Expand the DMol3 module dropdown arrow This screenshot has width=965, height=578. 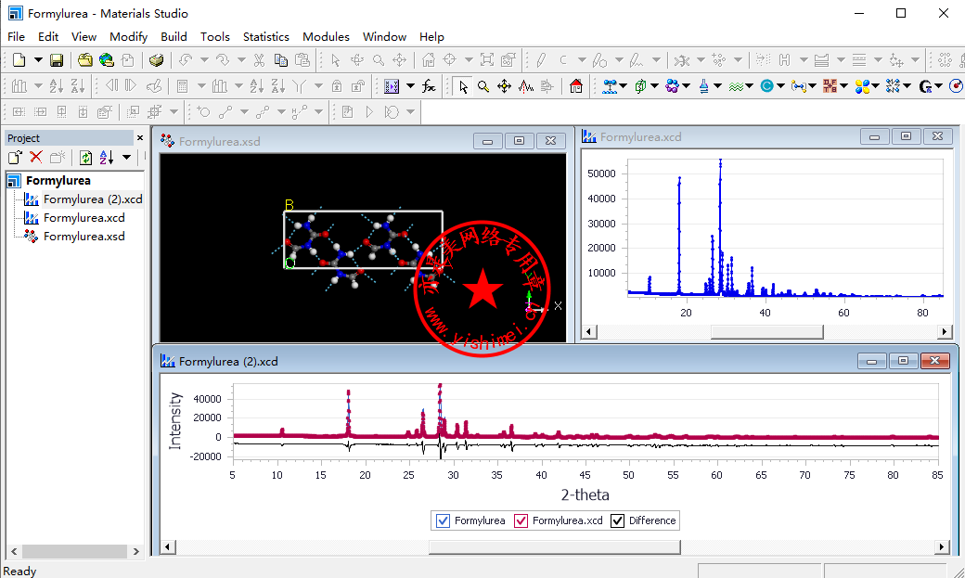click(x=876, y=86)
